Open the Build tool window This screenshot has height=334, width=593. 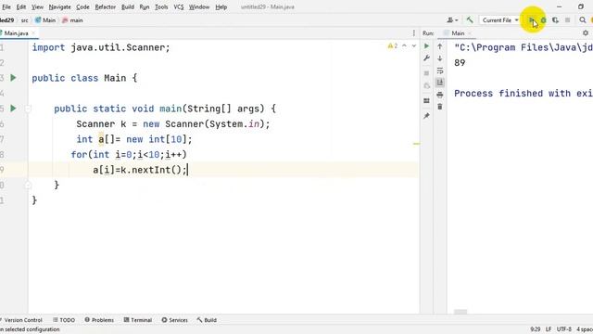[x=207, y=320]
